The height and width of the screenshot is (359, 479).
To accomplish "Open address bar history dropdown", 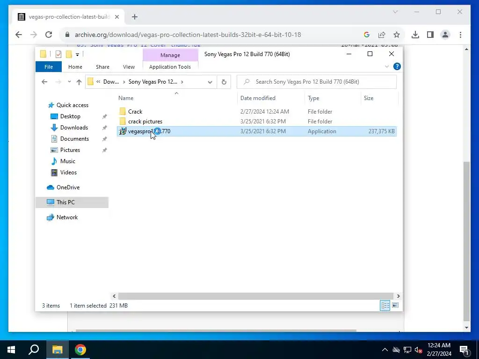I will 210,82.
